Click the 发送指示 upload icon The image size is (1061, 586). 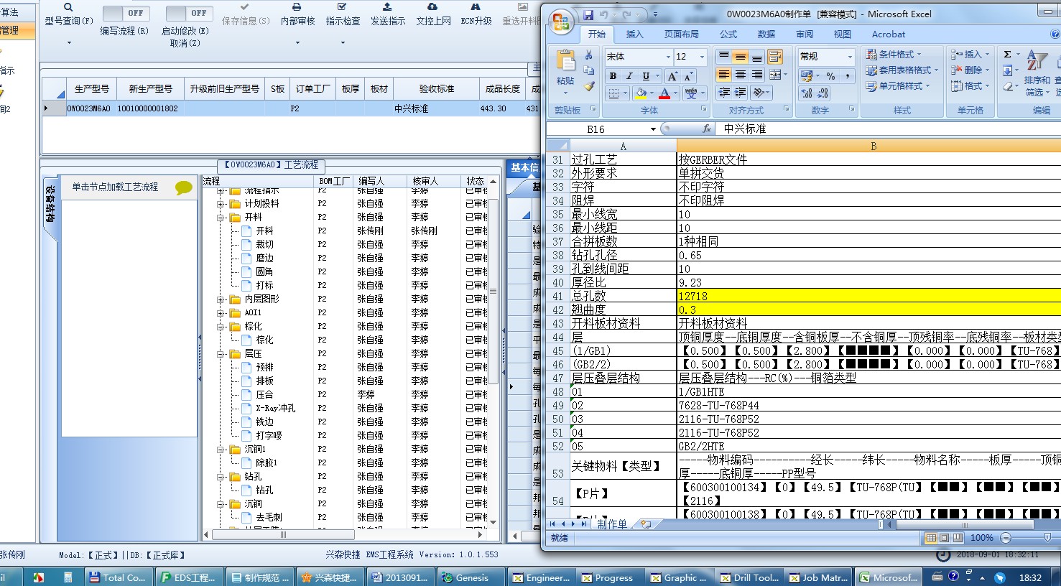[387, 7]
